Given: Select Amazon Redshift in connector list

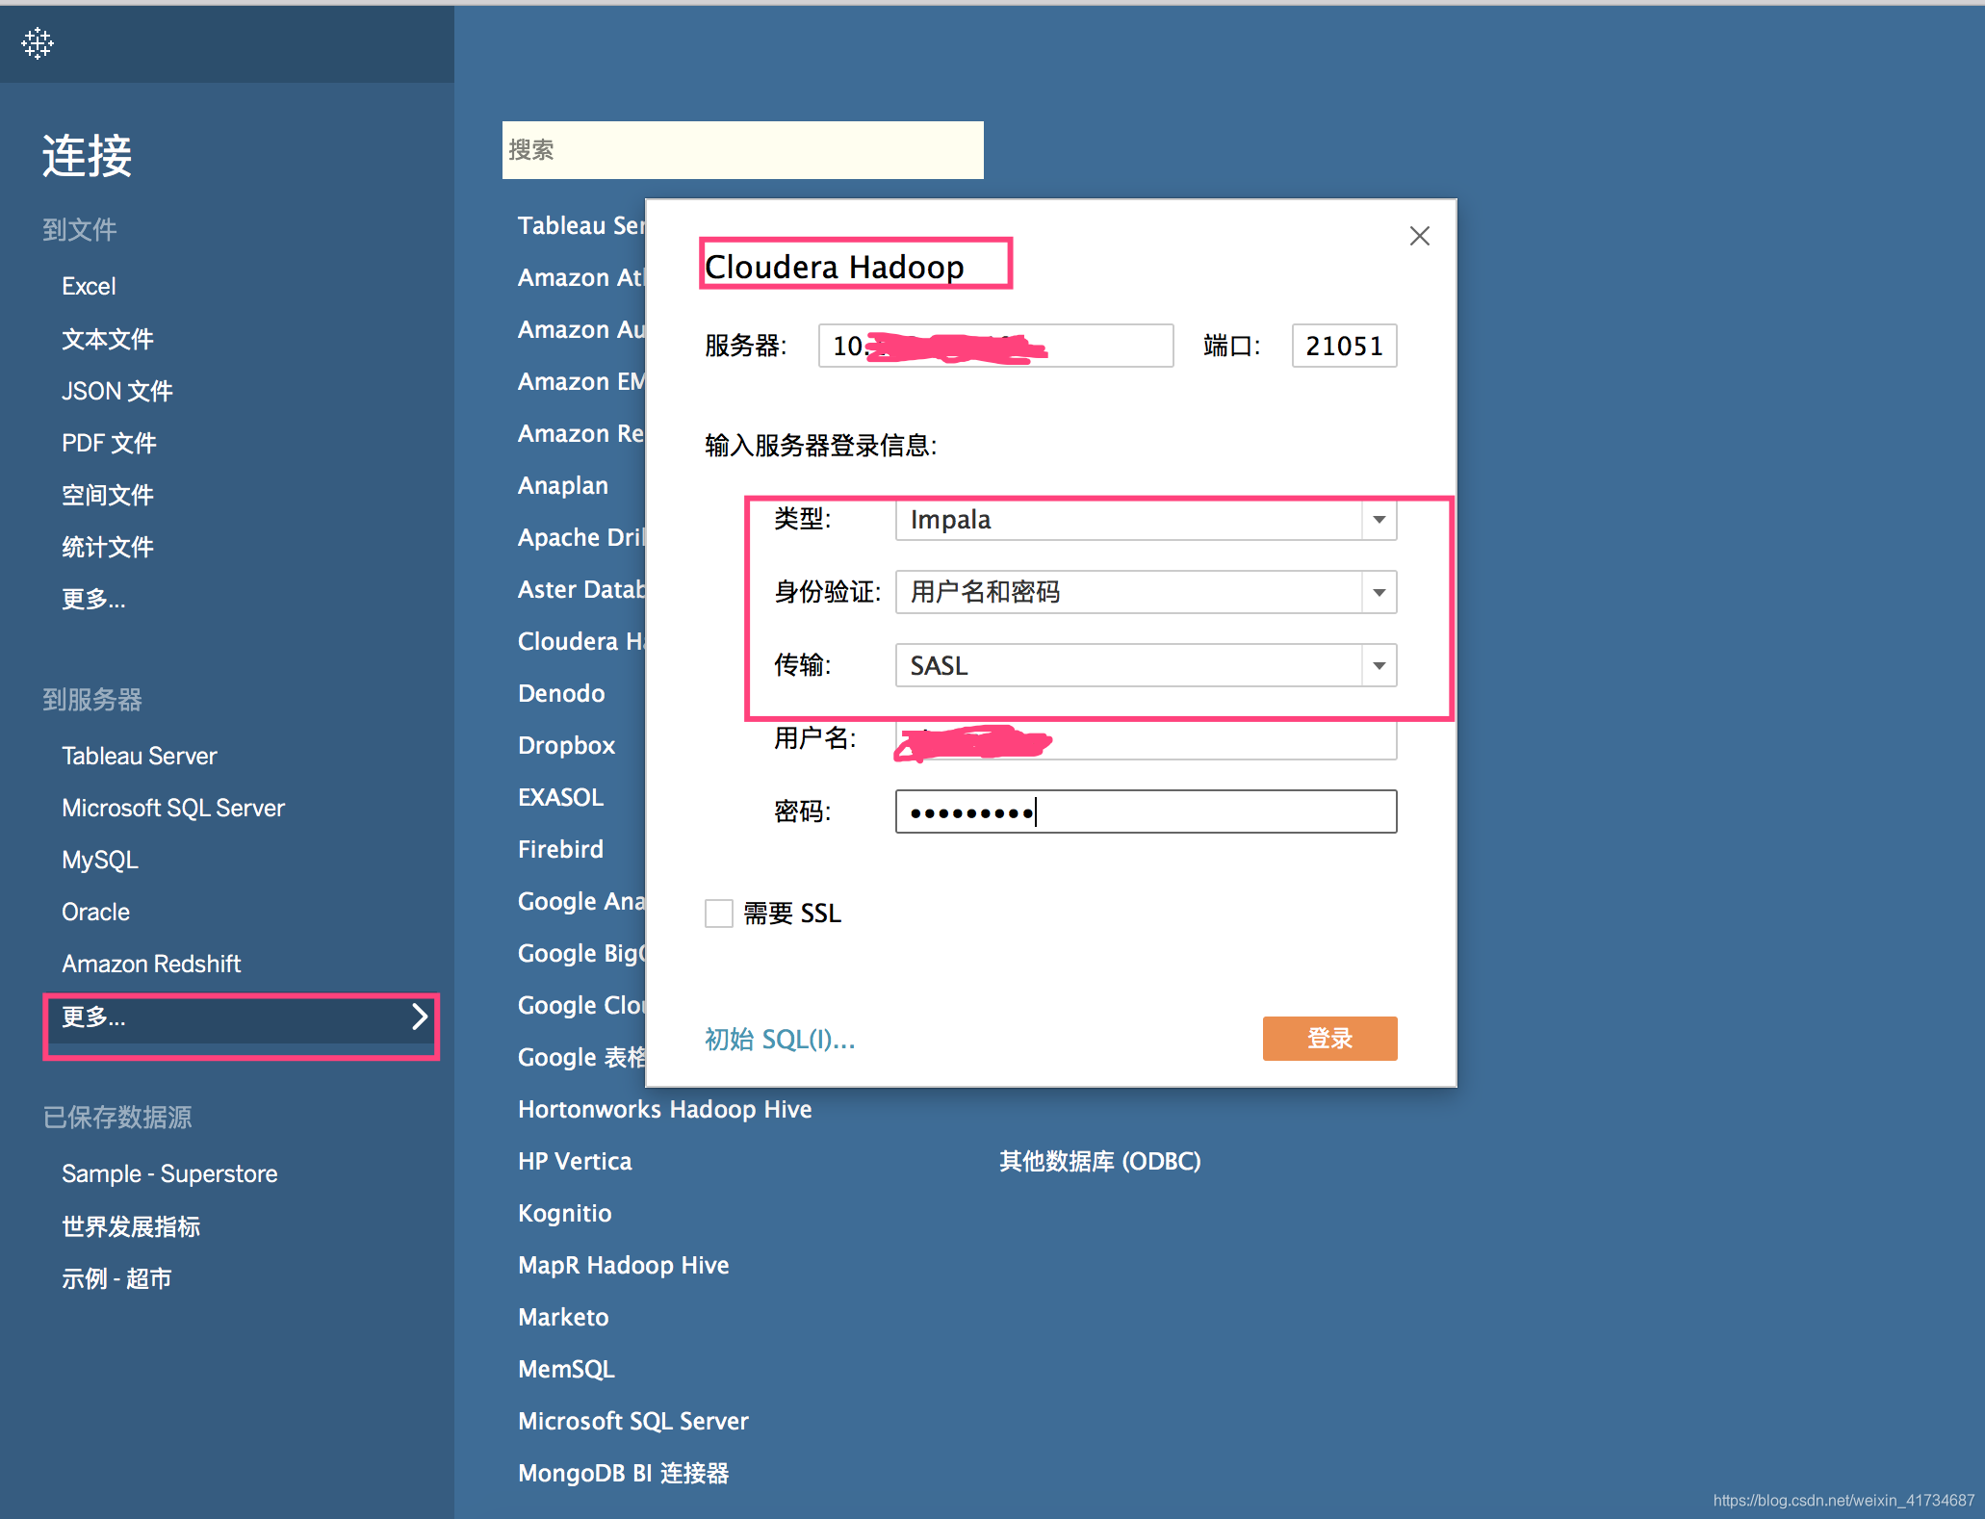Looking at the screenshot, I should click(580, 433).
